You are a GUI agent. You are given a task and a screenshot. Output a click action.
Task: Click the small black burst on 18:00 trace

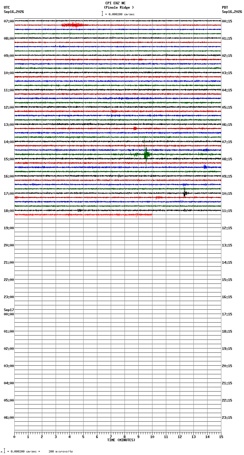80,210
